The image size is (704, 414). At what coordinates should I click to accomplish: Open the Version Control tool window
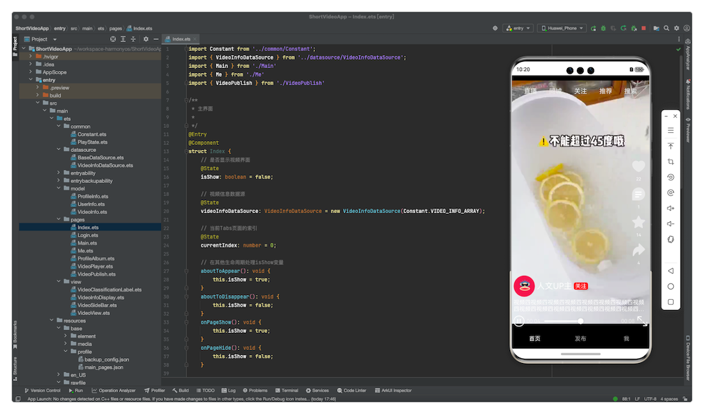[x=43, y=390]
